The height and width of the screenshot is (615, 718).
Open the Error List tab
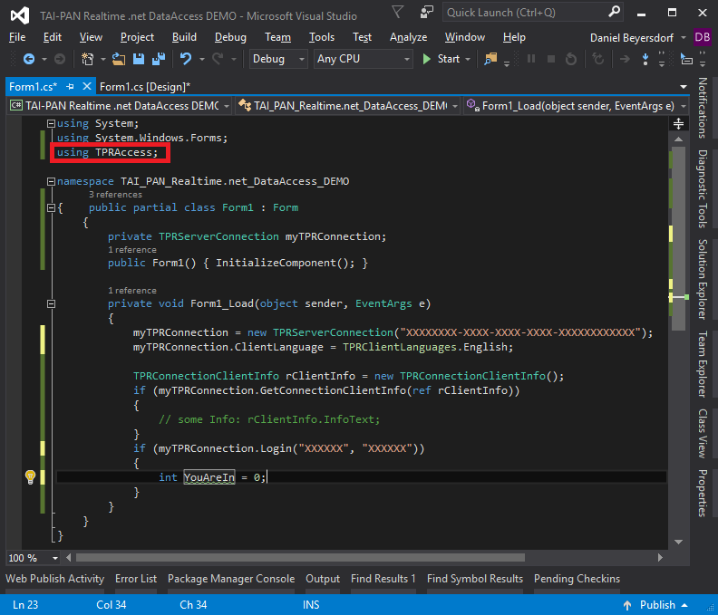136,579
